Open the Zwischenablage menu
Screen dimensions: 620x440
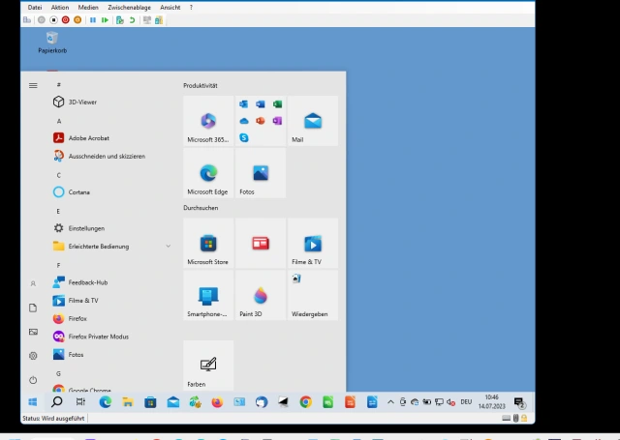point(128,7)
